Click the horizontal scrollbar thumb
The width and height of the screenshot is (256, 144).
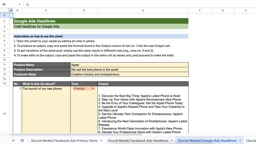(76, 135)
